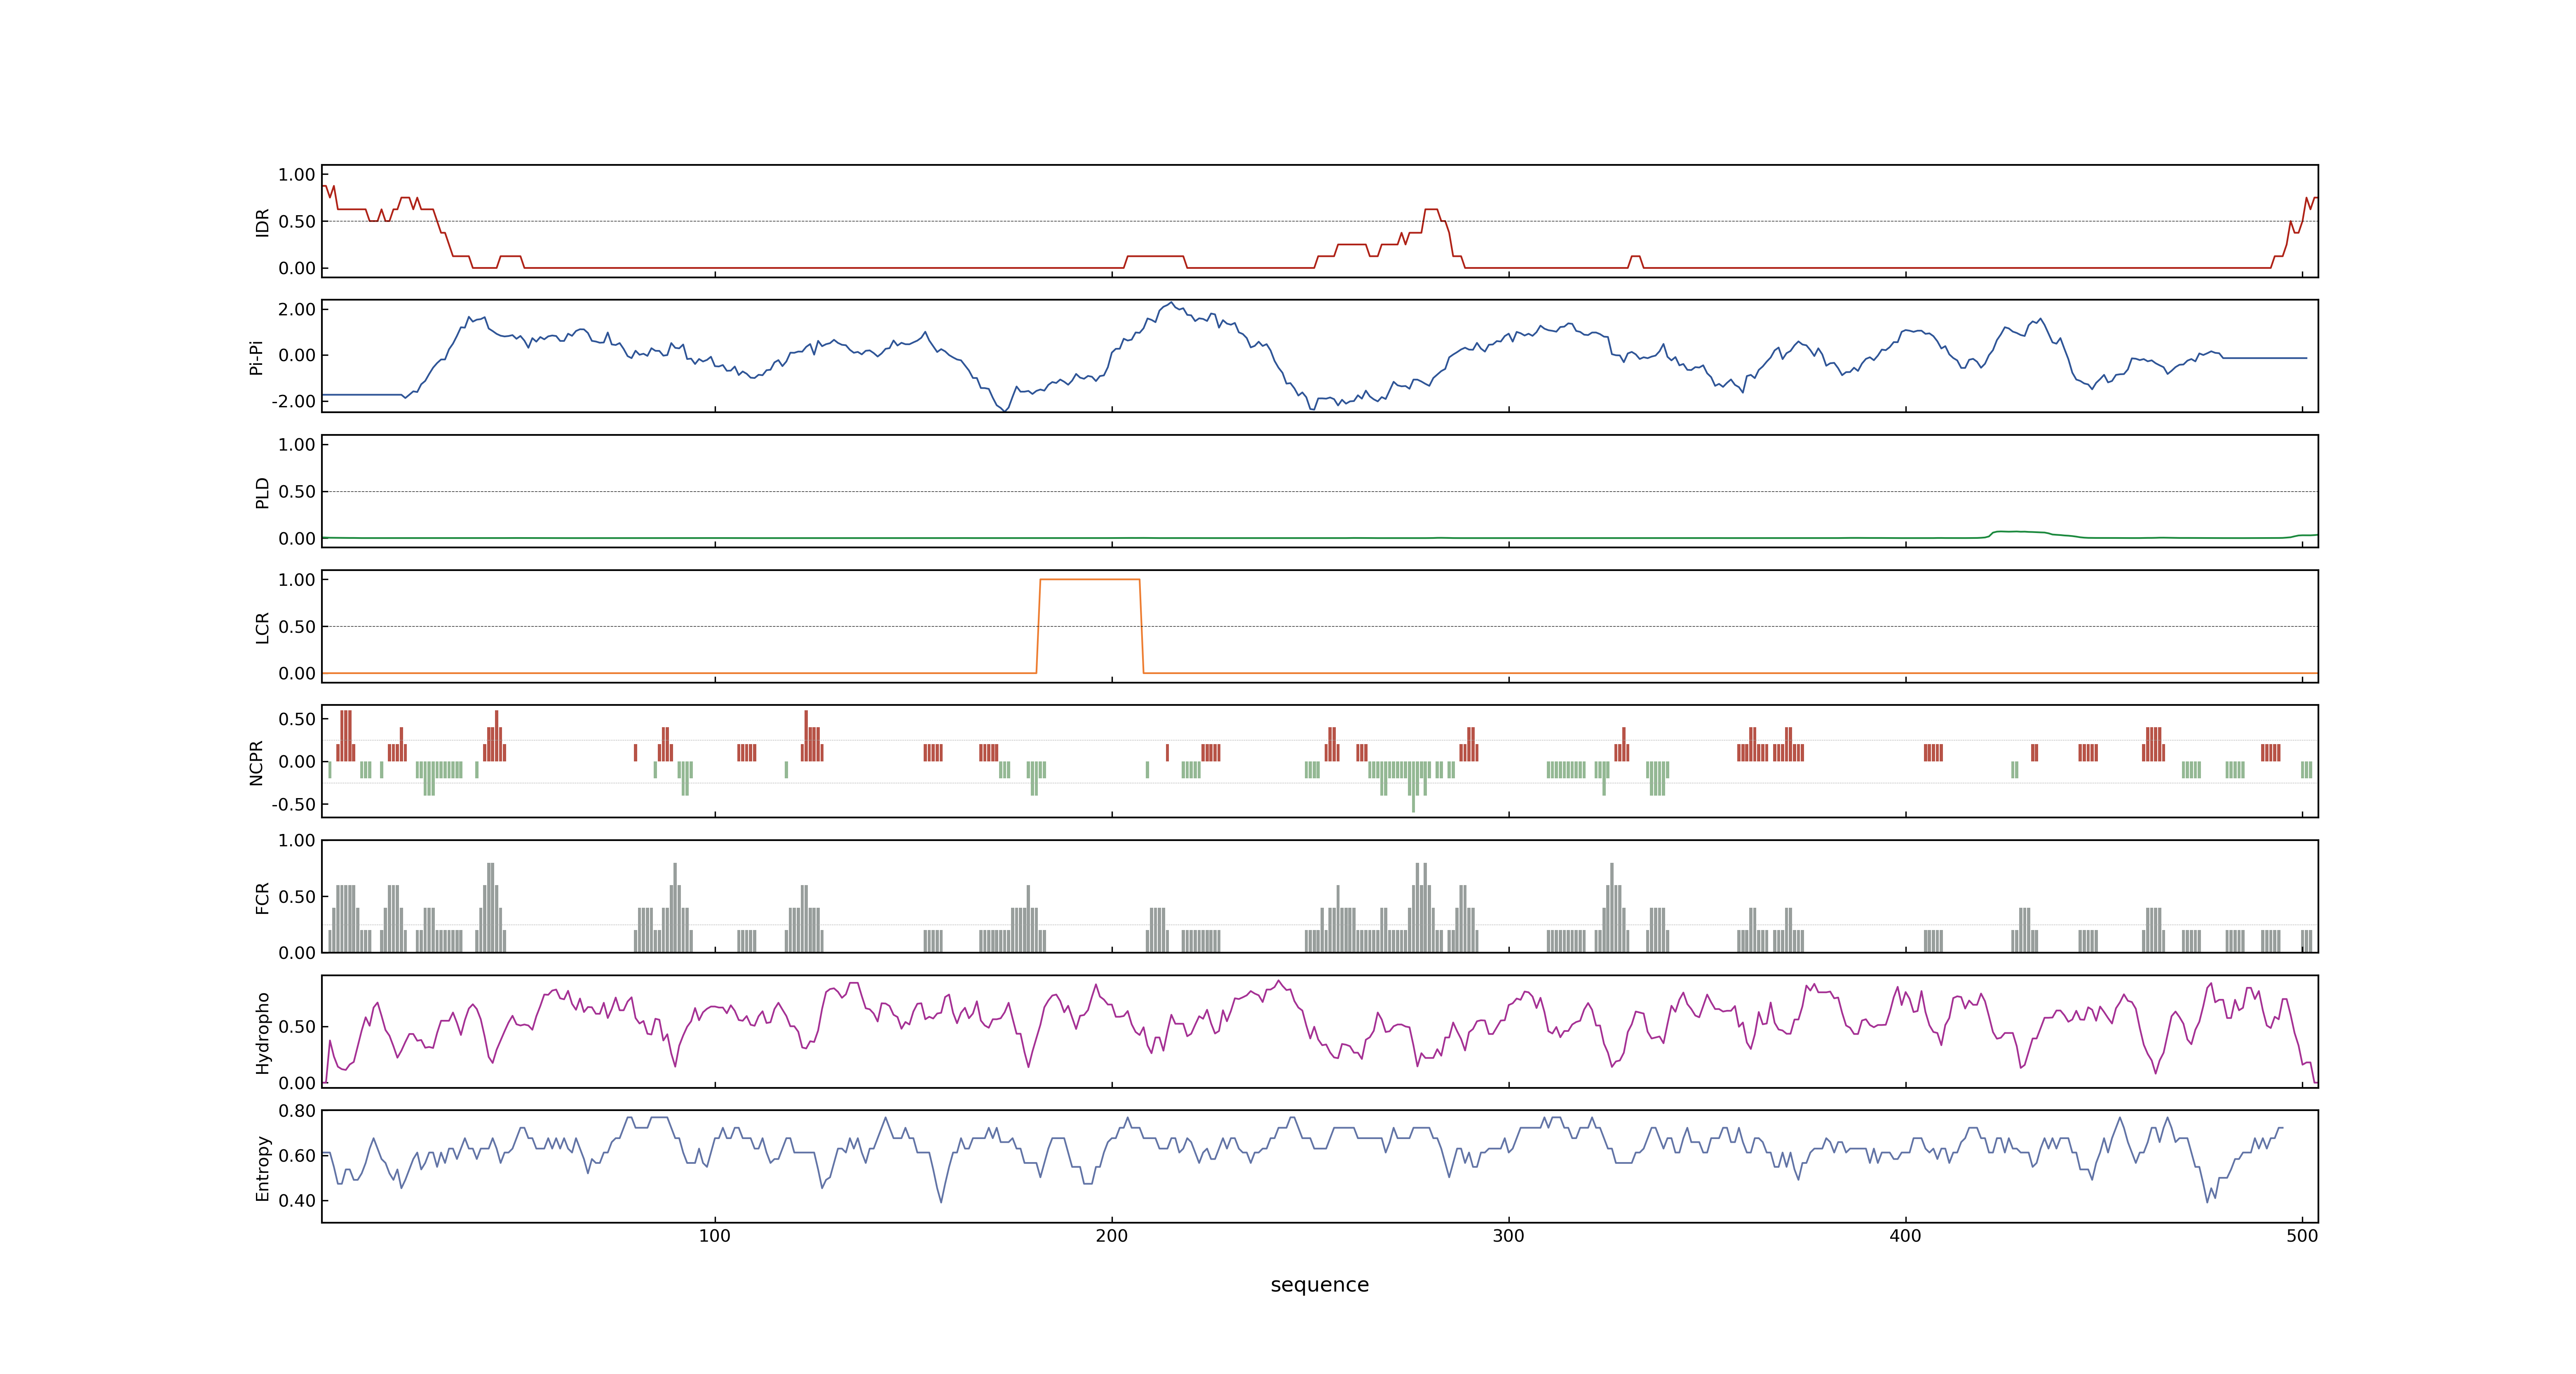Click the LCR y-axis label
Image resolution: width=2576 pixels, height=1374 pixels.
pyautogui.click(x=262, y=627)
